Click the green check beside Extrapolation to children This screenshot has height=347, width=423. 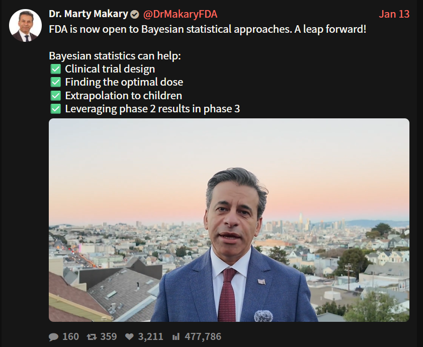[55, 95]
